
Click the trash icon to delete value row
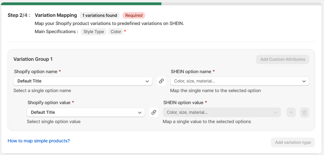(304, 113)
